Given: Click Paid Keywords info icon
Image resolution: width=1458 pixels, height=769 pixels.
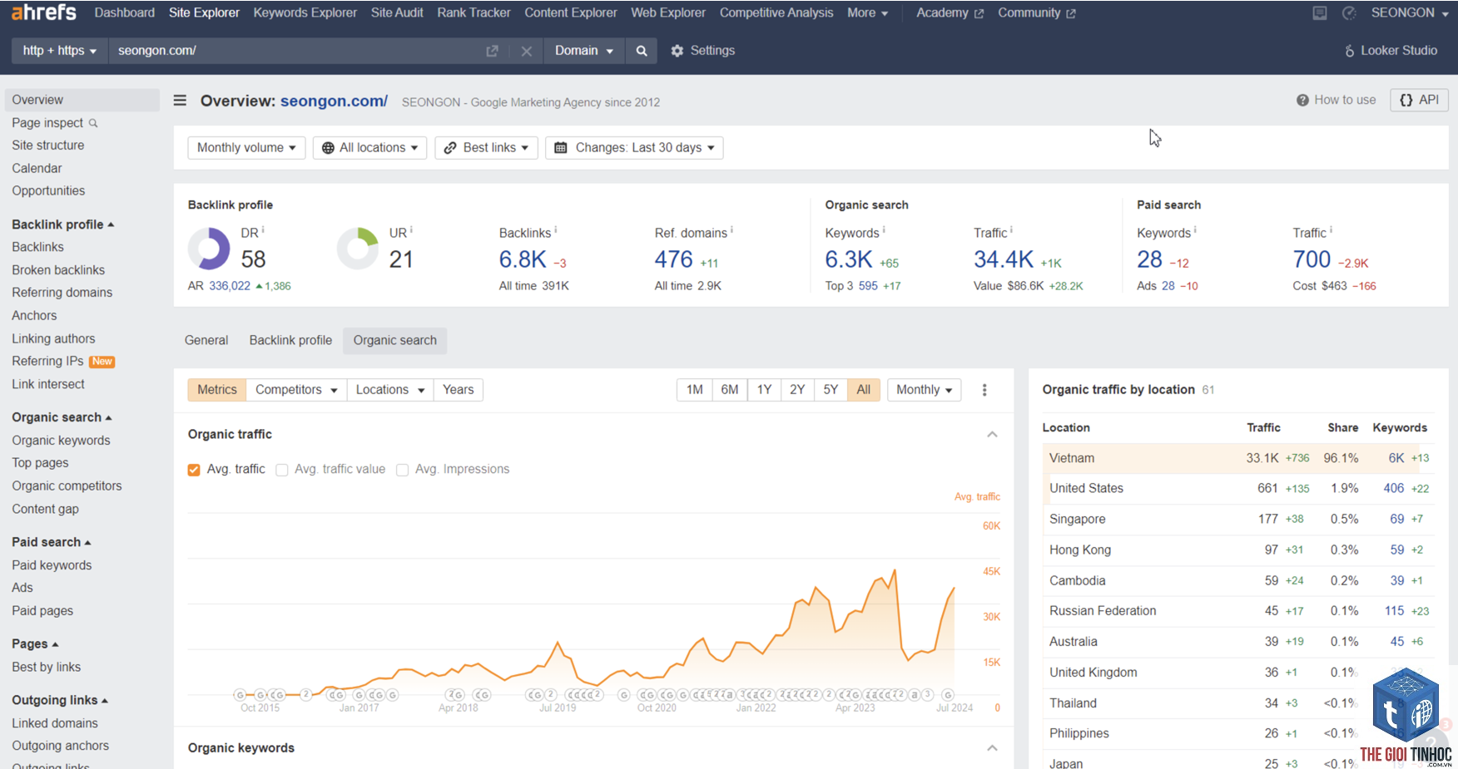Looking at the screenshot, I should (x=1195, y=229).
